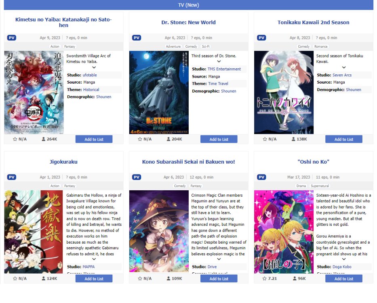Open the Dr. Stone: New World title link
This screenshot has width=377, height=303.
[188, 22]
